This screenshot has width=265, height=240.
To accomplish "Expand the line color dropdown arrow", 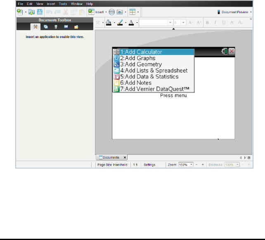I will [x=125, y=23].
